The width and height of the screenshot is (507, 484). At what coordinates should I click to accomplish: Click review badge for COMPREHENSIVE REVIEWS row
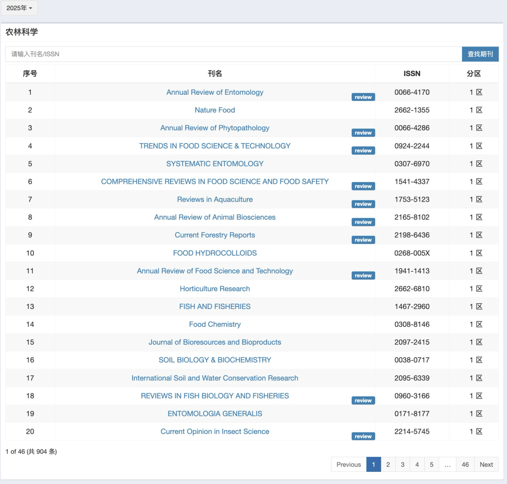point(363,186)
